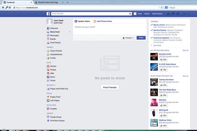
Task: Open Into the Woods trending topic
Action: (160, 30)
